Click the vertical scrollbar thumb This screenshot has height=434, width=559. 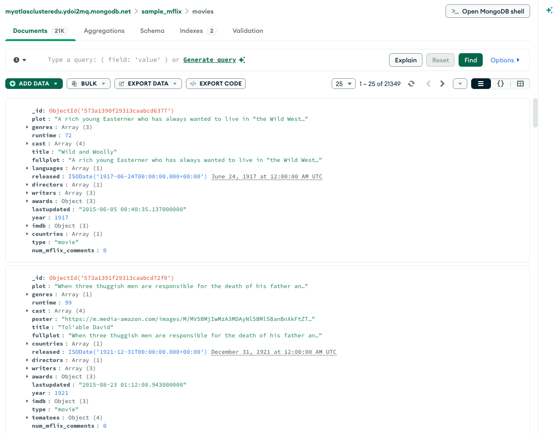pos(535,113)
